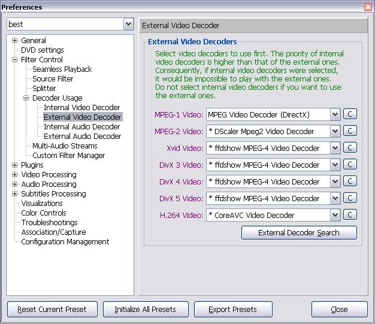Screen dimensions: 375x324
Task: Open the H.264 Video decoder dropdown
Action: point(335,215)
